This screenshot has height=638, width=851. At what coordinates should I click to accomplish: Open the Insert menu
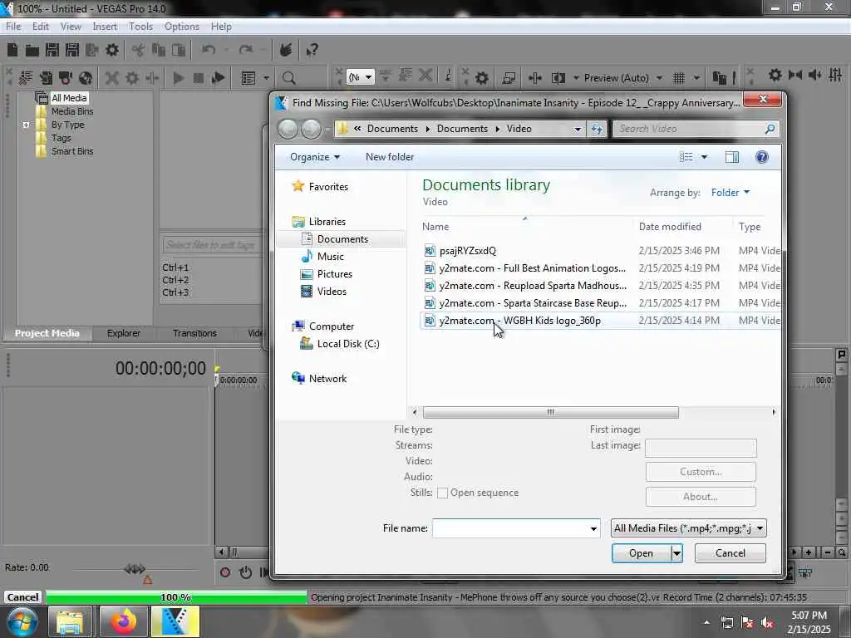coord(104,26)
